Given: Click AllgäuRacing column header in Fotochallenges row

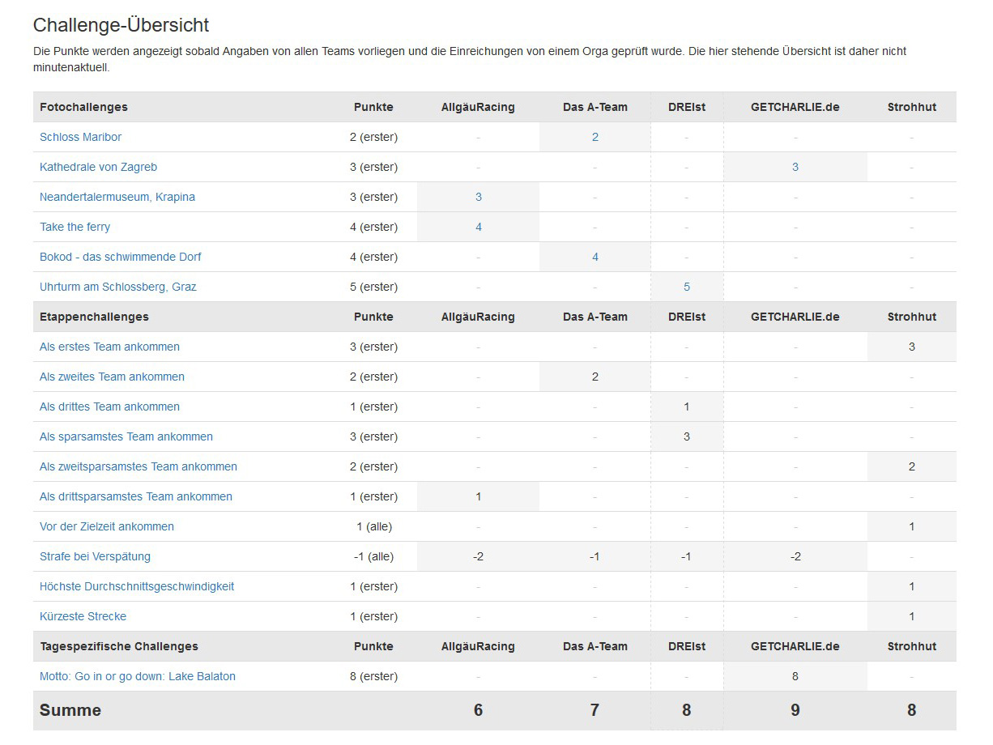Looking at the screenshot, I should [478, 107].
